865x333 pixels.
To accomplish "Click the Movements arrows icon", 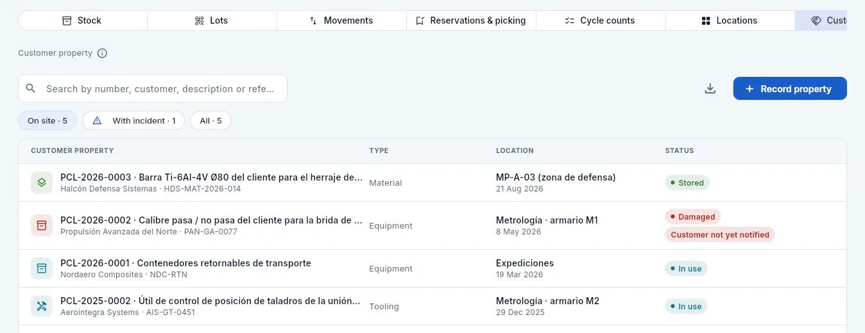I will point(313,20).
